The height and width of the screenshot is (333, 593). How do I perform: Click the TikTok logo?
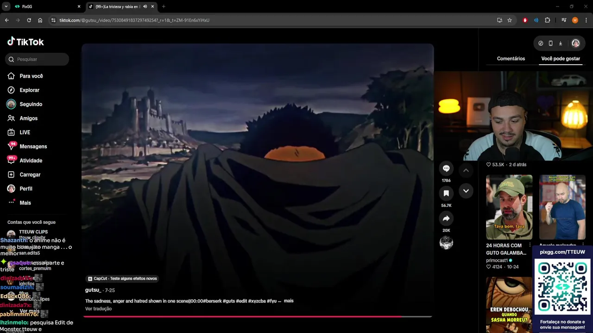coord(25,42)
